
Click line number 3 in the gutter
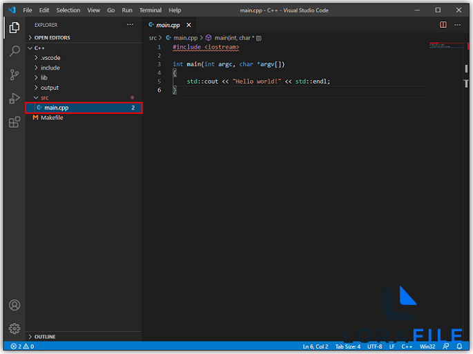160,64
